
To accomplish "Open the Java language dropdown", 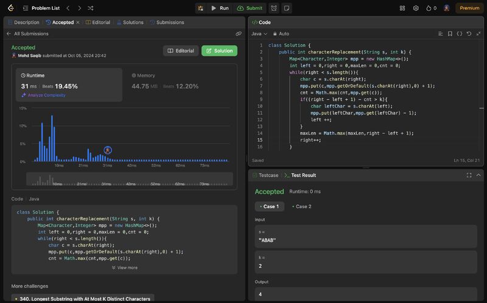I will (259, 33).
